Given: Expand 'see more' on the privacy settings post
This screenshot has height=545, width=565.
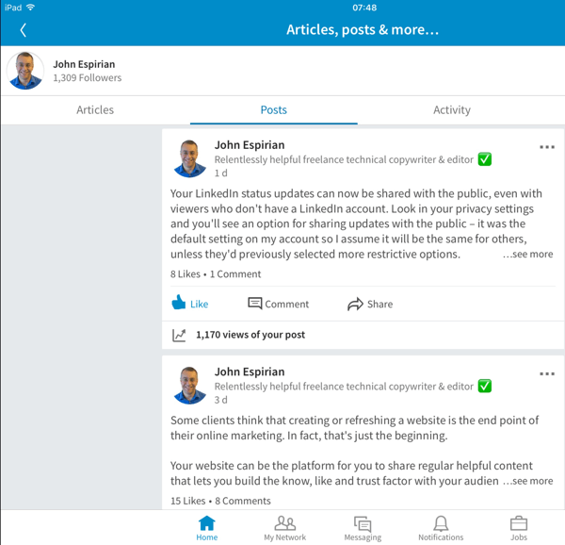Looking at the screenshot, I should click(x=528, y=254).
